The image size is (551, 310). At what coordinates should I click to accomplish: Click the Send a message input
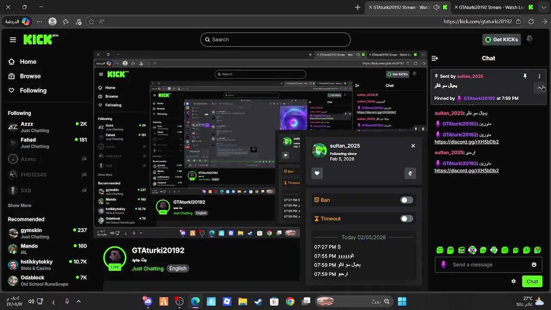pos(489,265)
